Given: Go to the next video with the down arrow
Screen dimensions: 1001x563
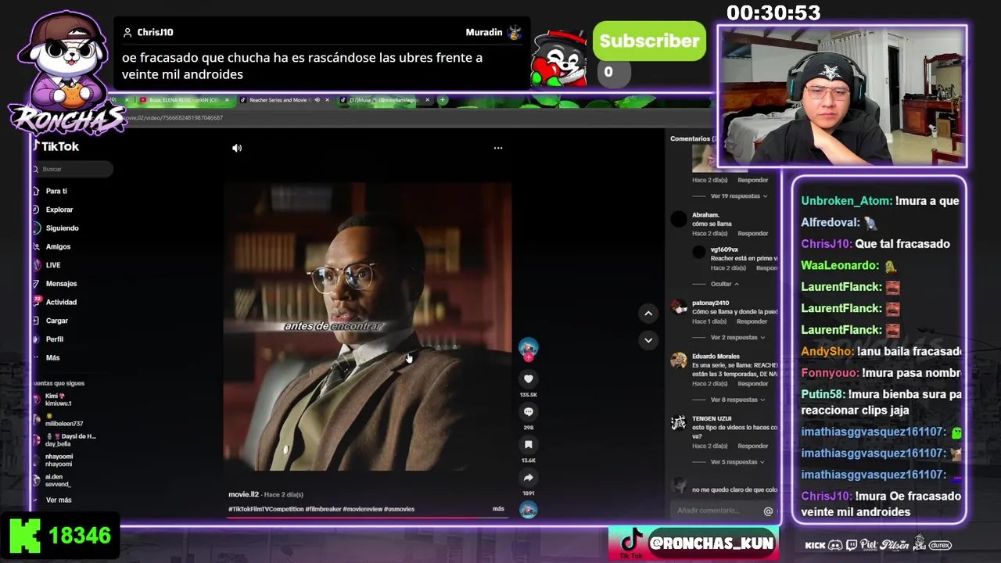Looking at the screenshot, I should (x=648, y=340).
